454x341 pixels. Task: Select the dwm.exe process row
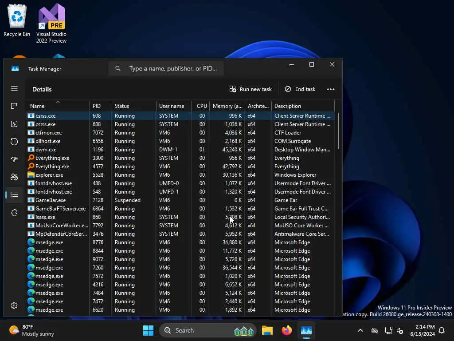click(x=180, y=149)
